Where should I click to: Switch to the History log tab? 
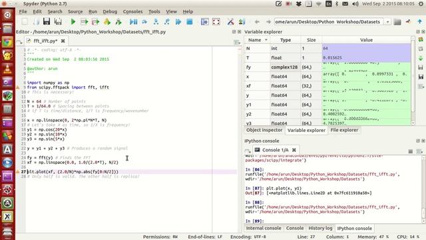click(x=320, y=228)
